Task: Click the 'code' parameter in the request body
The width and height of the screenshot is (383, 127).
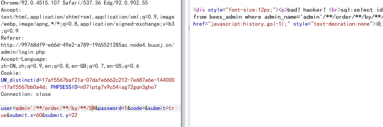Action: (136, 108)
